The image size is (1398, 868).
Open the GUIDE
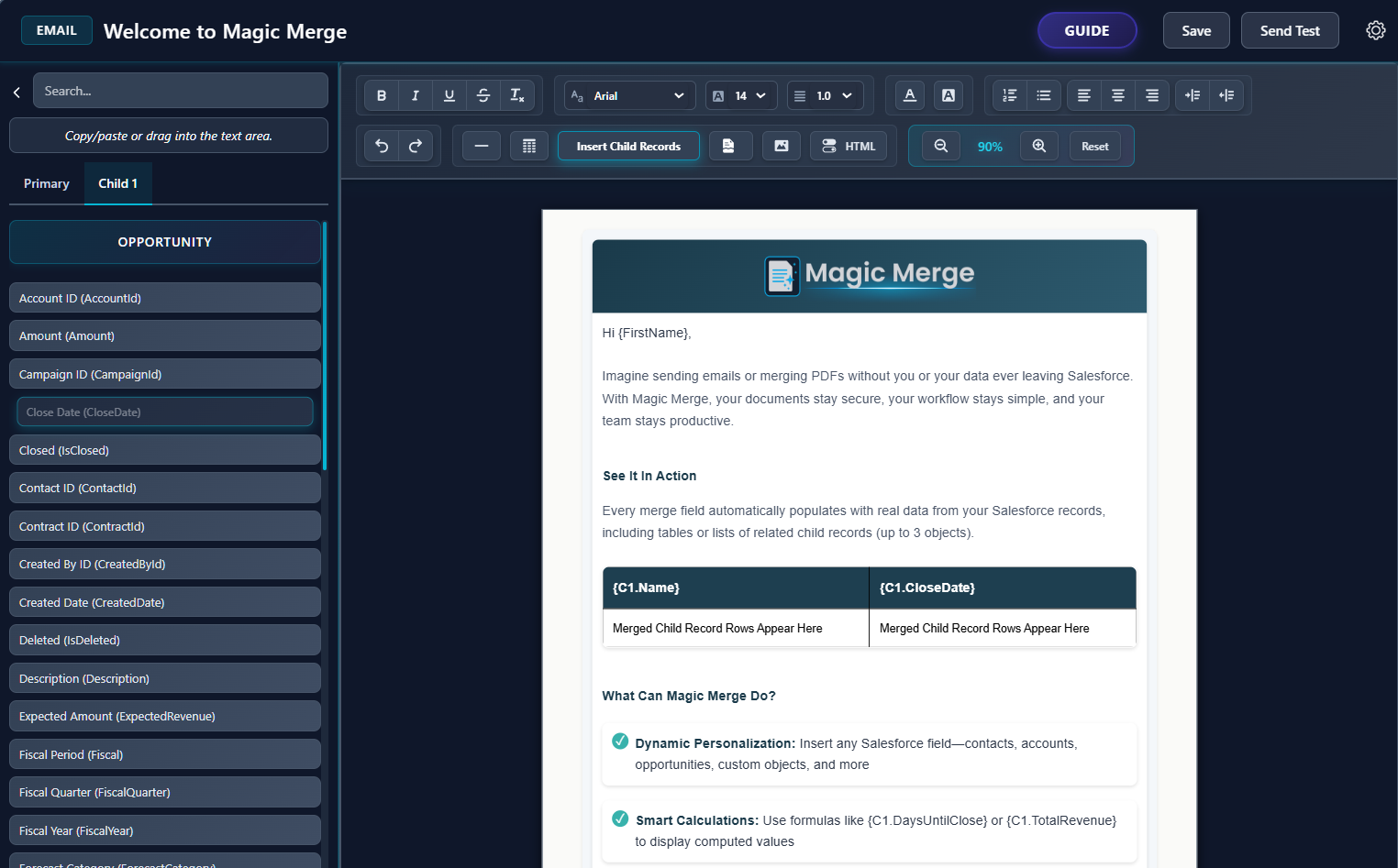pyautogui.click(x=1087, y=30)
